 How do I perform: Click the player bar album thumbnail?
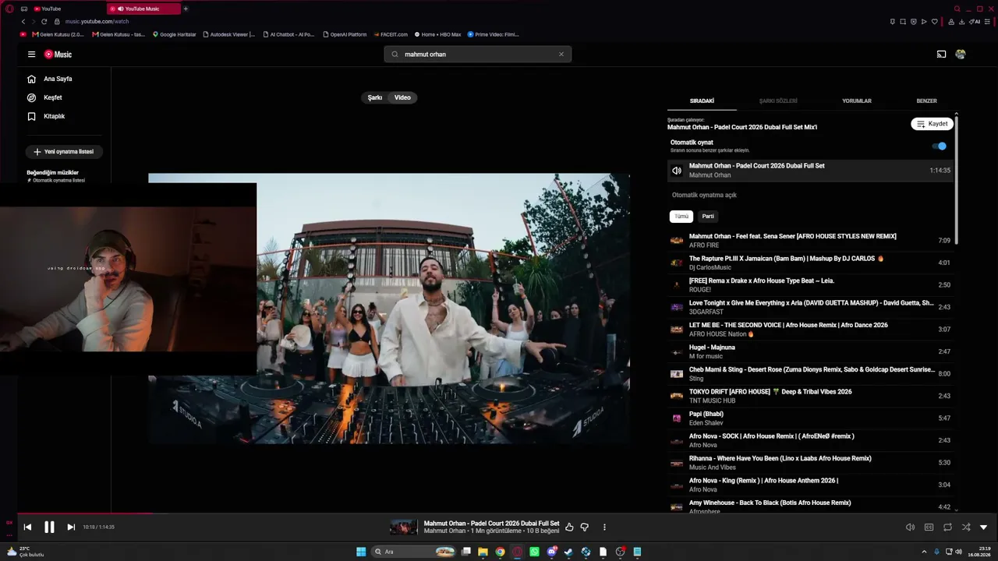point(404,527)
